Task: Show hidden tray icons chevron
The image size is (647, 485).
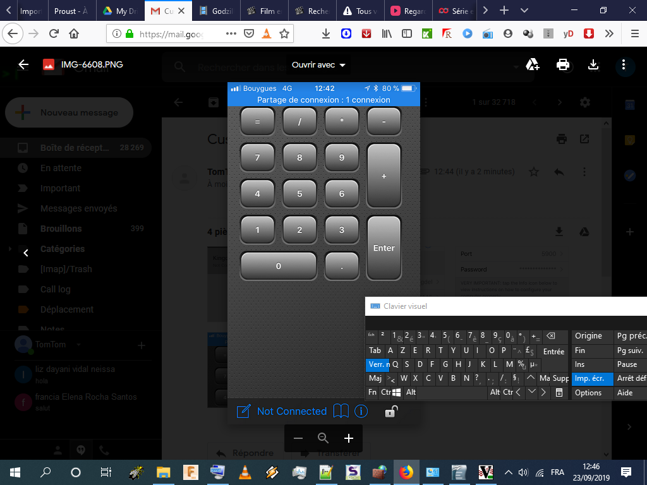Action: click(509, 472)
